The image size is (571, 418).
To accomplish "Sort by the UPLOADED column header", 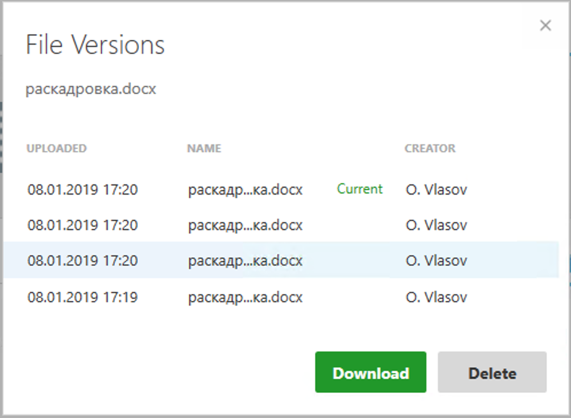I will pyautogui.click(x=56, y=149).
